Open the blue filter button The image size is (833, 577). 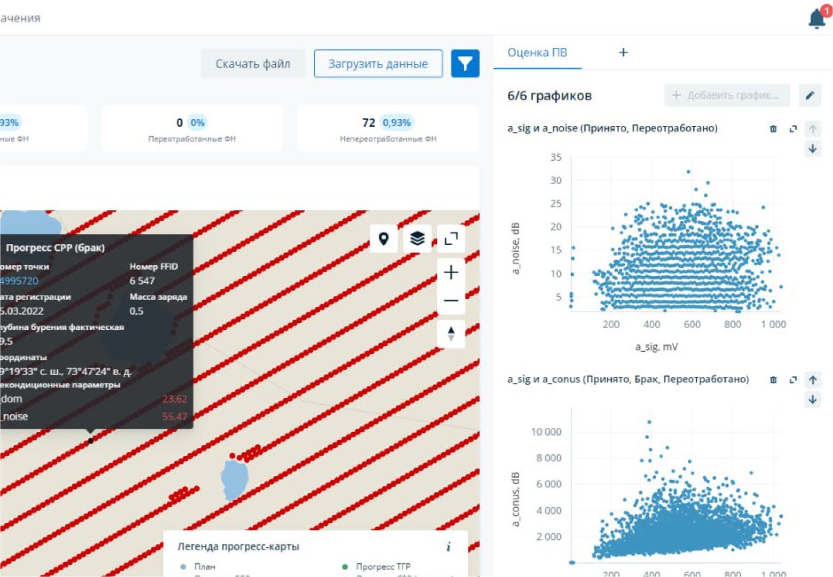[x=465, y=64]
